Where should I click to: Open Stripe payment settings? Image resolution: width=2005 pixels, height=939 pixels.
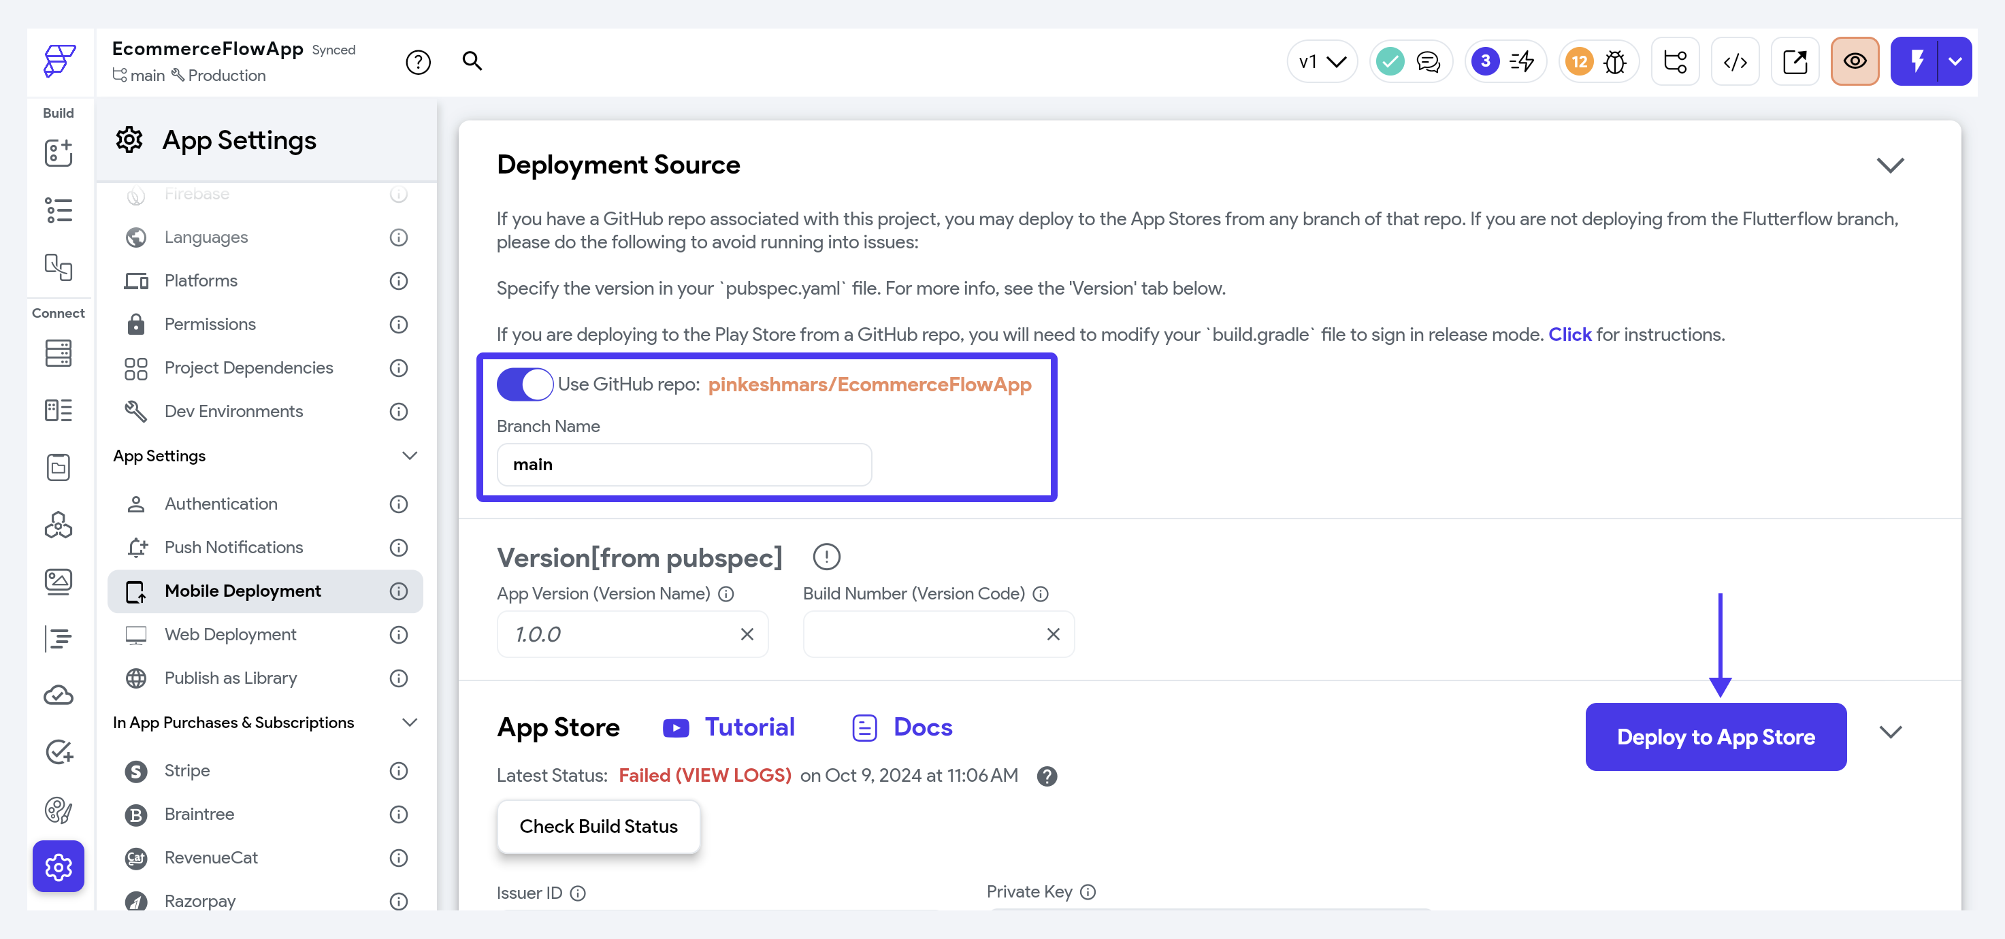point(265,771)
